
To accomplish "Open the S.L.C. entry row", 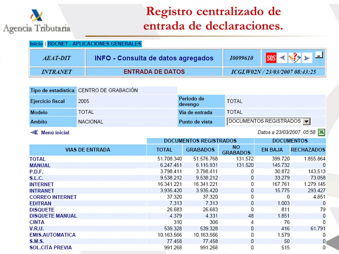I will pos(36,178).
